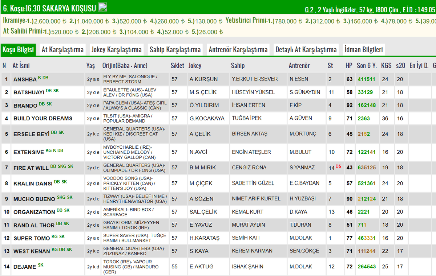Click jockey B.M.MIRIK
The width and height of the screenshot is (436, 276).
203,168
